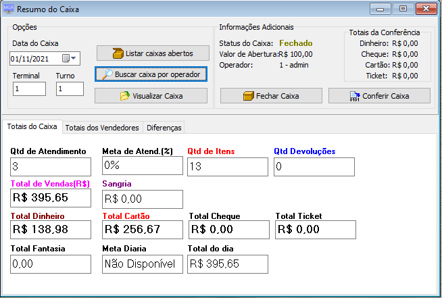Click the folder icon on Visualizar Caixa
The width and height of the screenshot is (442, 298).
coord(124,96)
